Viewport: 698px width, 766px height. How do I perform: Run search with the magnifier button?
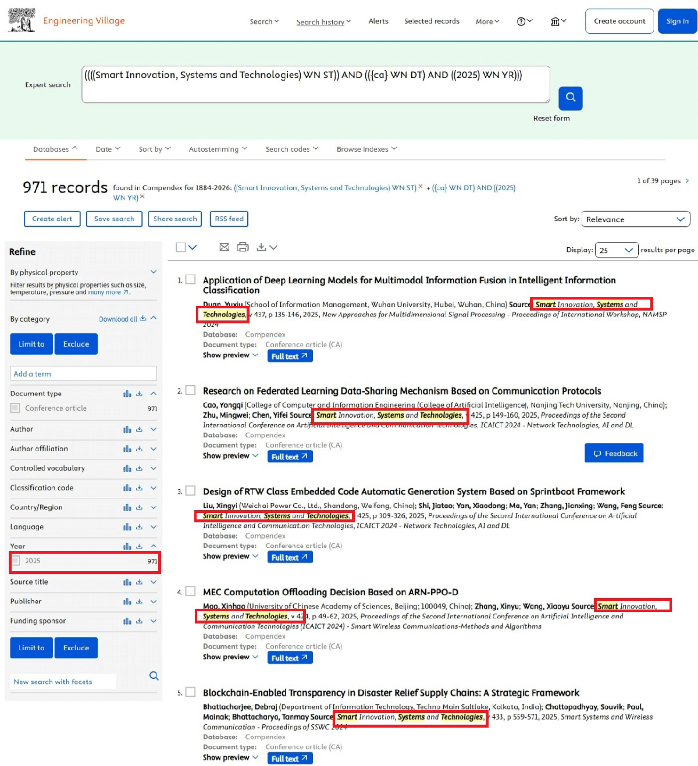click(570, 98)
